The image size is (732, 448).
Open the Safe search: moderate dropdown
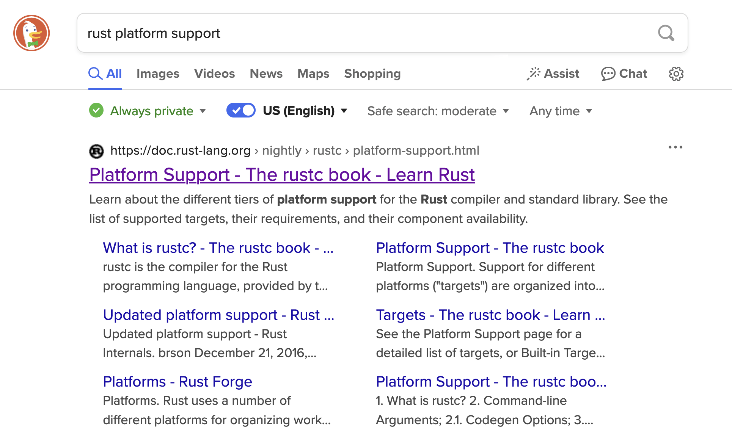click(438, 111)
